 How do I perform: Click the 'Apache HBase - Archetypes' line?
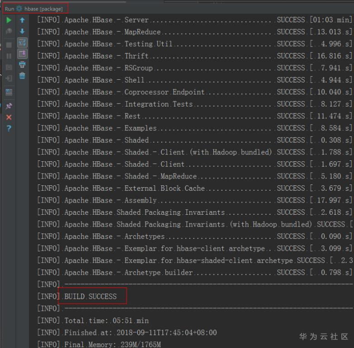195,236
